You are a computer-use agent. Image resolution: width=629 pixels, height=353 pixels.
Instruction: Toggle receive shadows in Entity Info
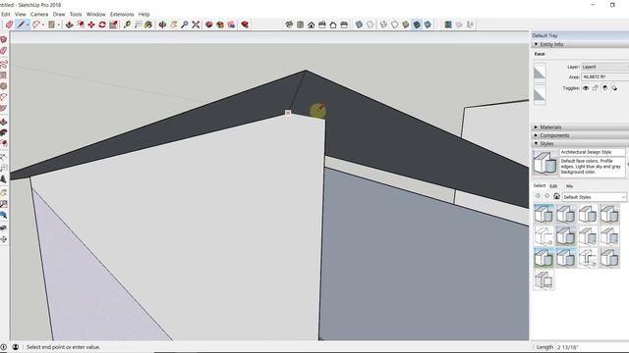tap(605, 88)
